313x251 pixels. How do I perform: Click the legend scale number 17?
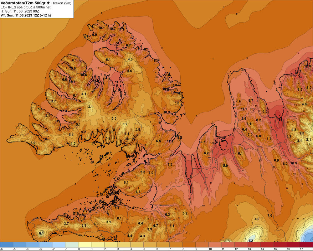click(x=301, y=249)
